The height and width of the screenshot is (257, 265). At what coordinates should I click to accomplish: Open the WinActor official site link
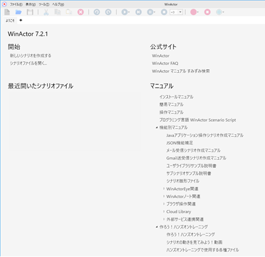(x=161, y=56)
